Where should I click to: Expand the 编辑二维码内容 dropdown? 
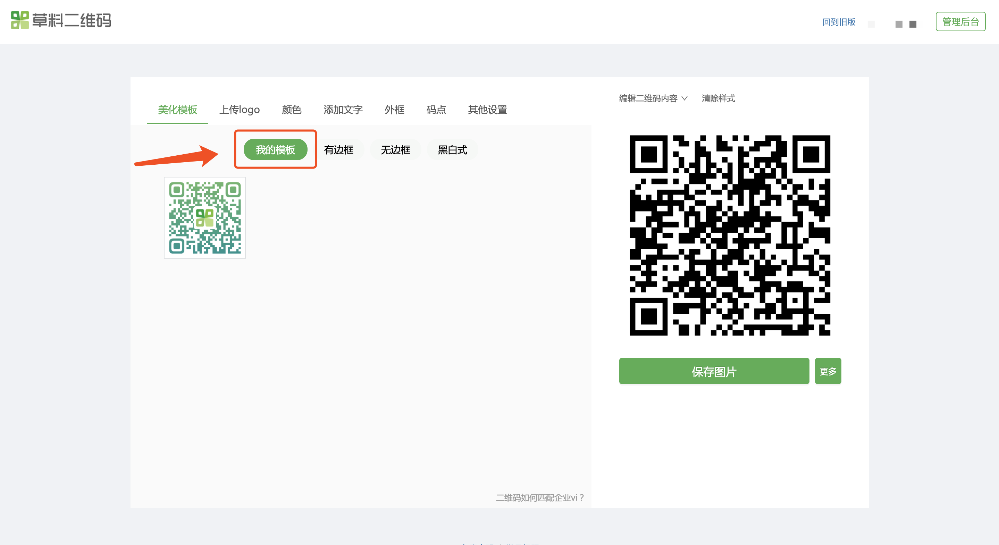pyautogui.click(x=653, y=98)
